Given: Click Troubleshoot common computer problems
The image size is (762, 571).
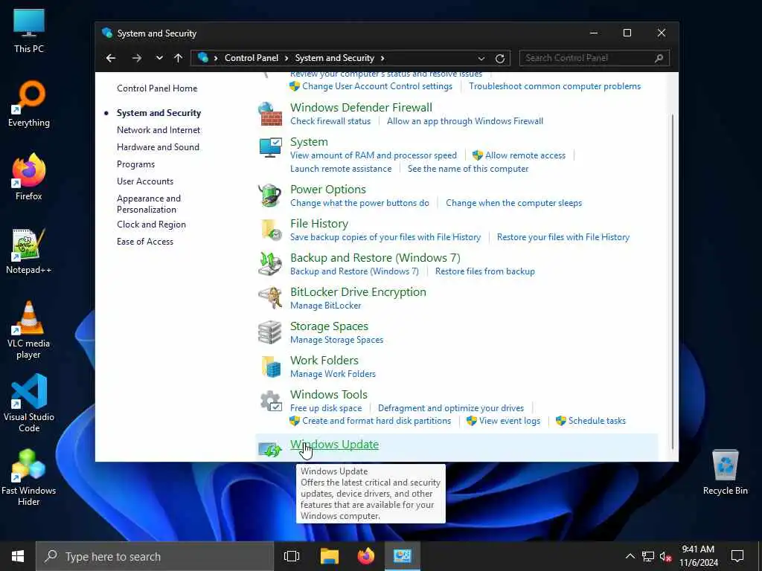Looking at the screenshot, I should coord(554,86).
